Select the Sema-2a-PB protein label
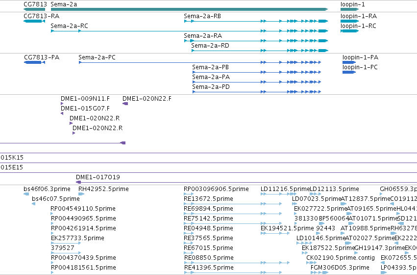The height and width of the screenshot is (275, 417). [210, 67]
